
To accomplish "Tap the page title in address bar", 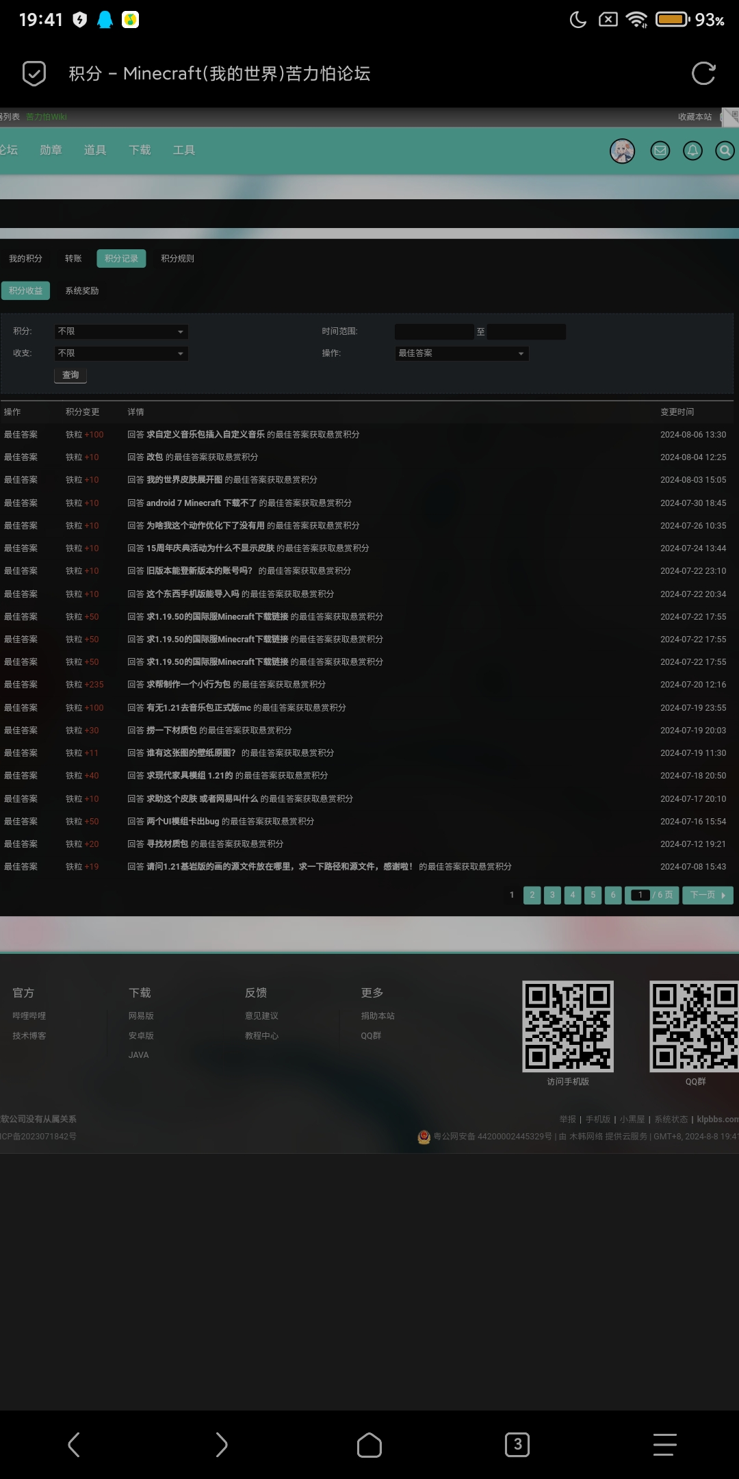I will (x=220, y=73).
